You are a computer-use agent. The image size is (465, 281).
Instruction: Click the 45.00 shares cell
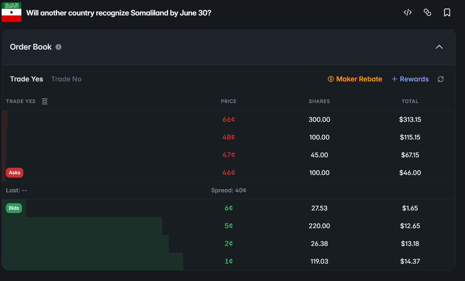[320, 155]
